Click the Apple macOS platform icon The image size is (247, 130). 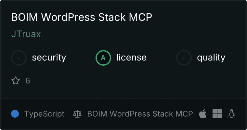point(203,114)
